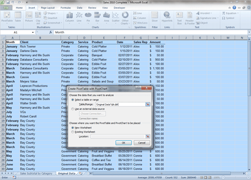Screen dimensions: 251x180
Task: Confirm the PivotTable dialog with OK
Action: (x=124, y=143)
